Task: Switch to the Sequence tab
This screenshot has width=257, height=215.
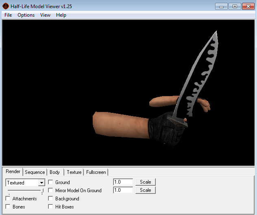Action: 35,172
